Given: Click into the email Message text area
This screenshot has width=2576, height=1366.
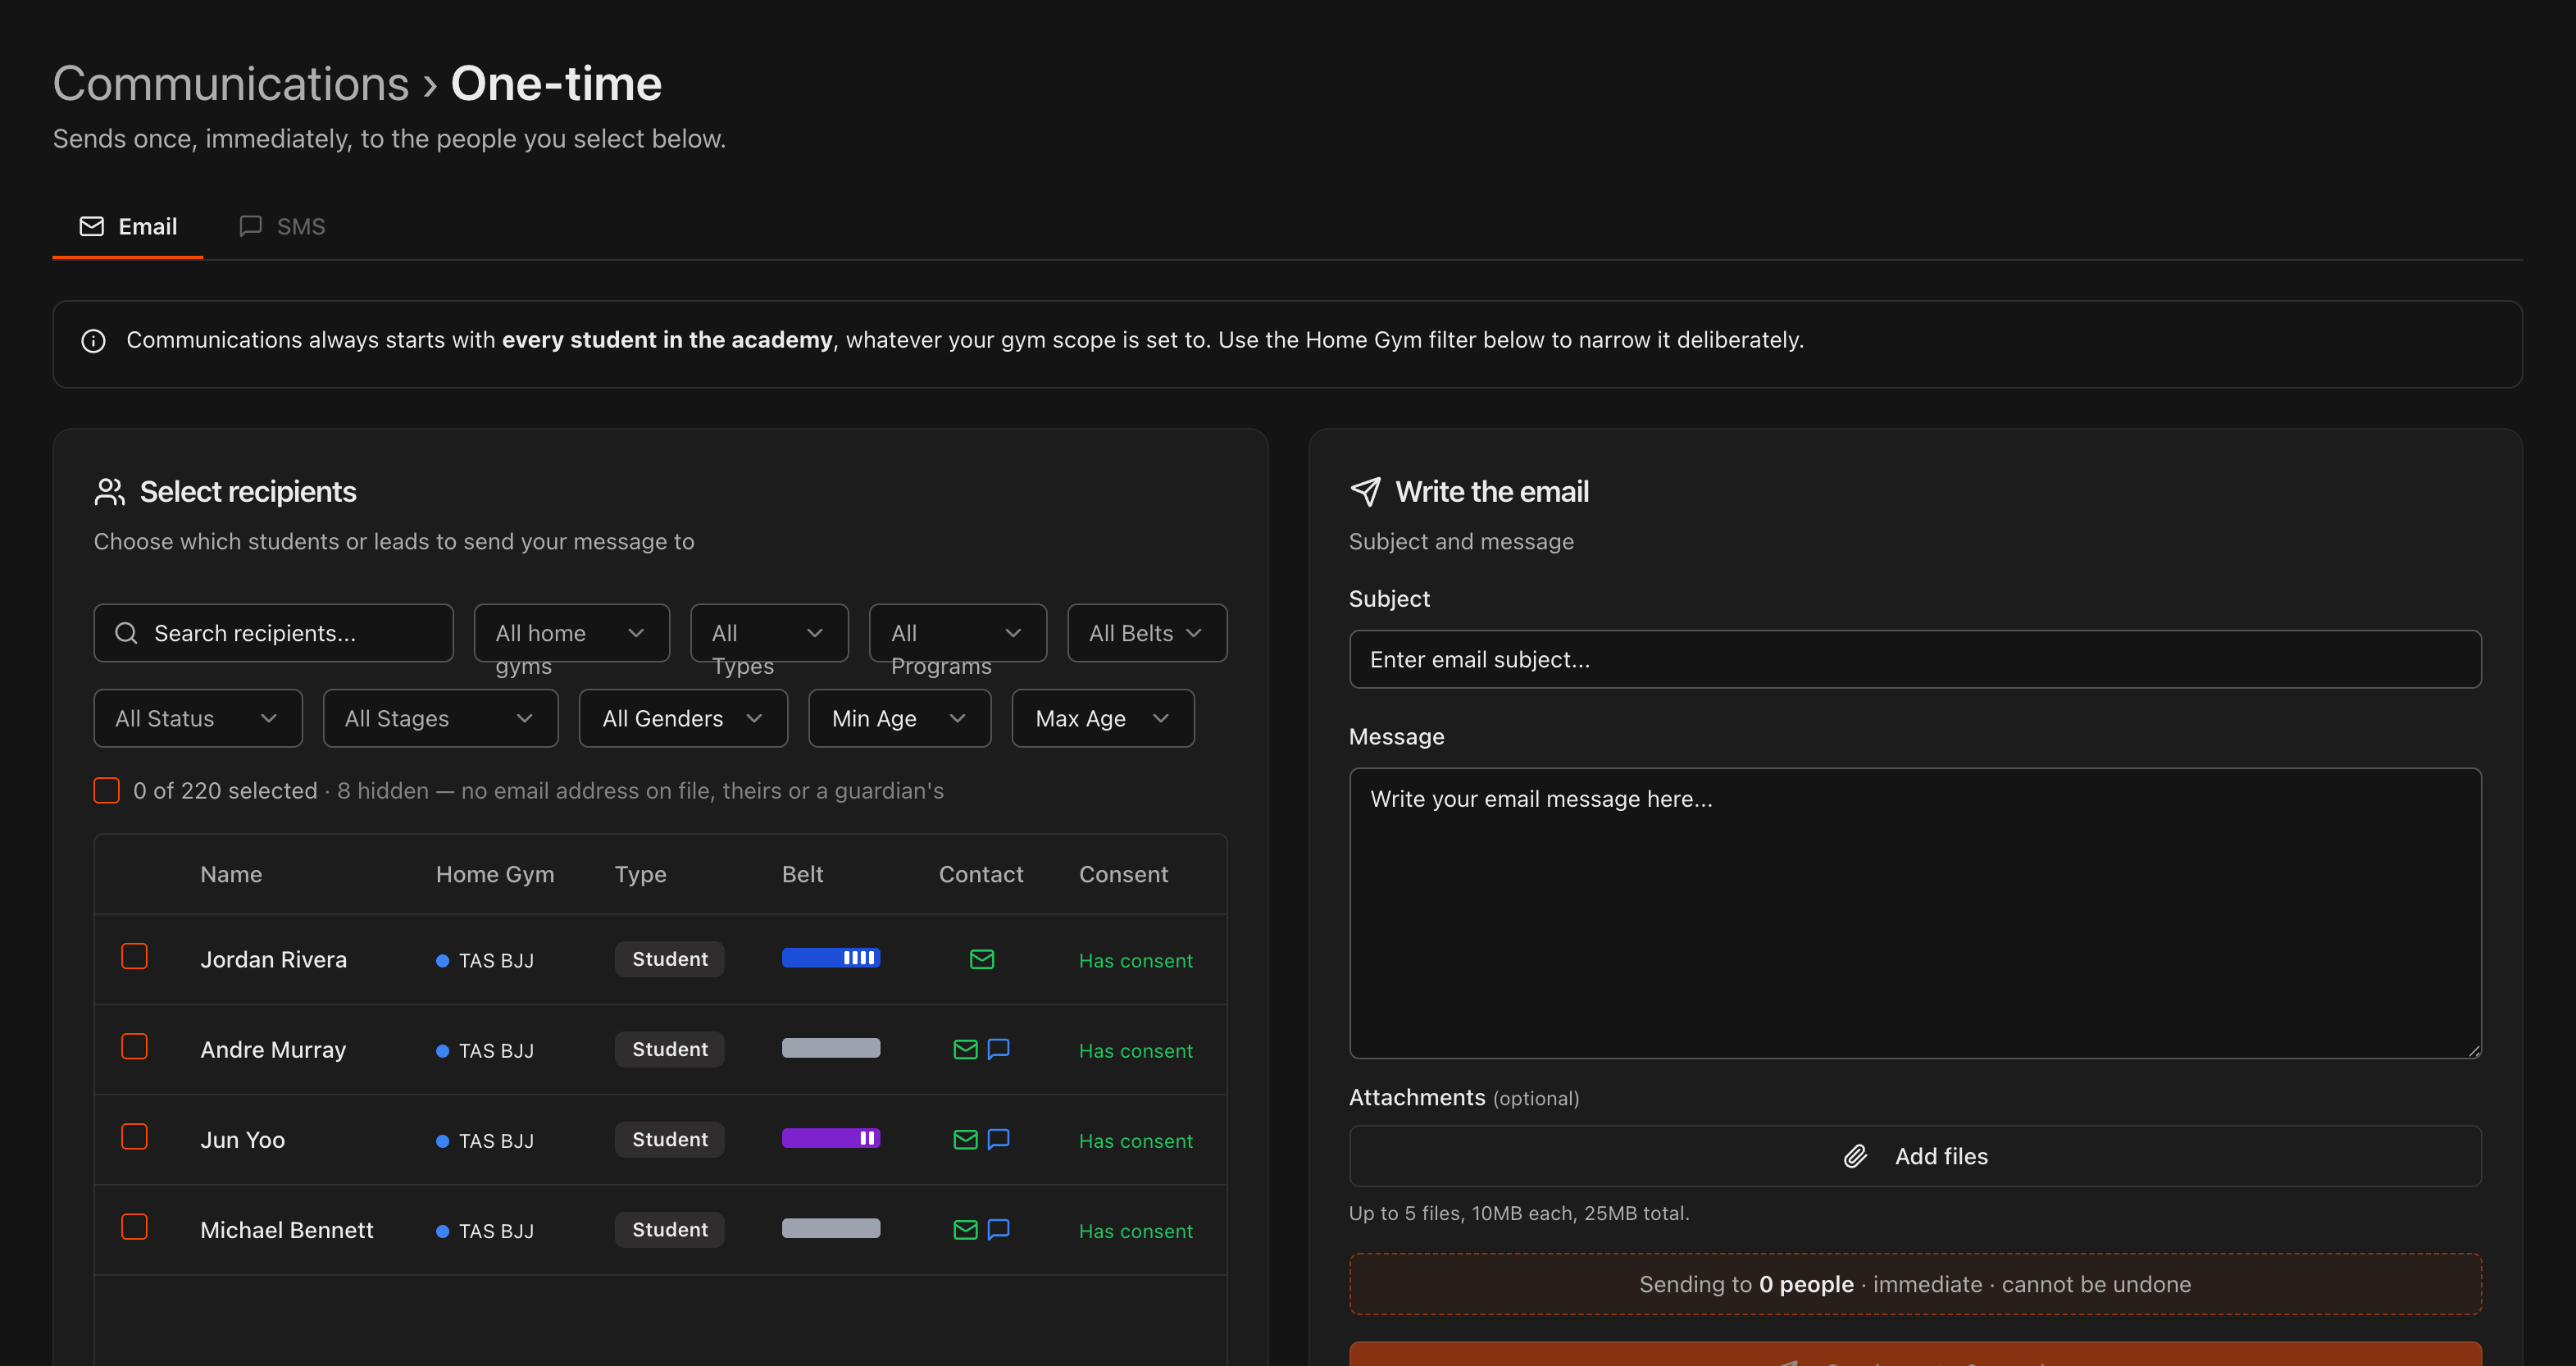Looking at the screenshot, I should 1915,914.
